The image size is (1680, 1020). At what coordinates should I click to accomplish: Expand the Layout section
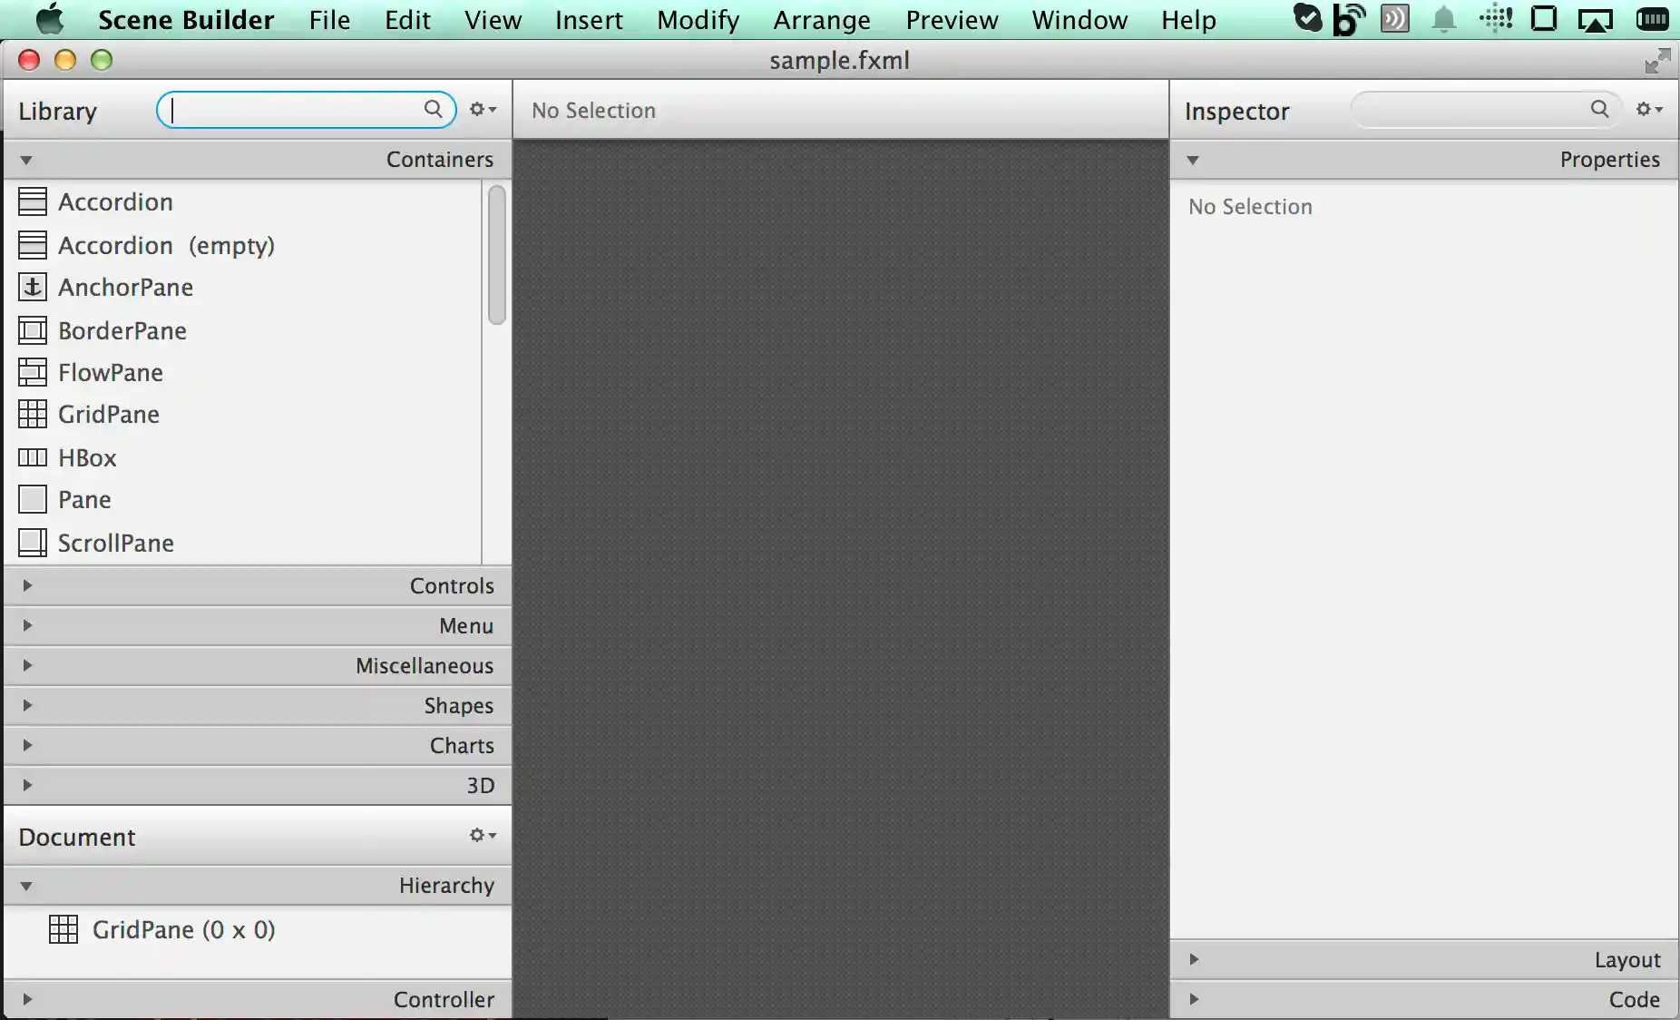click(1194, 959)
